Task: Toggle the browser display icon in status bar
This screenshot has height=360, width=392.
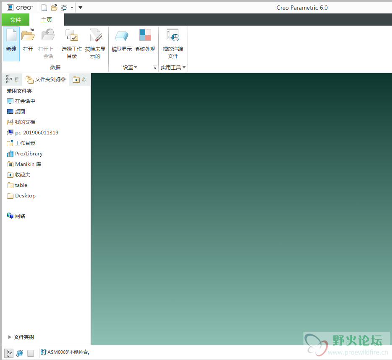Action: [20, 353]
